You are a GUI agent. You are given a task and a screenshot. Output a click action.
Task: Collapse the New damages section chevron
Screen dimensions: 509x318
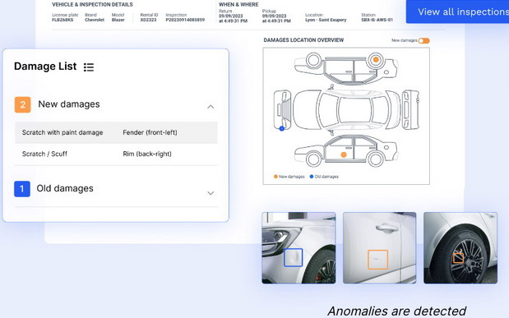click(211, 107)
